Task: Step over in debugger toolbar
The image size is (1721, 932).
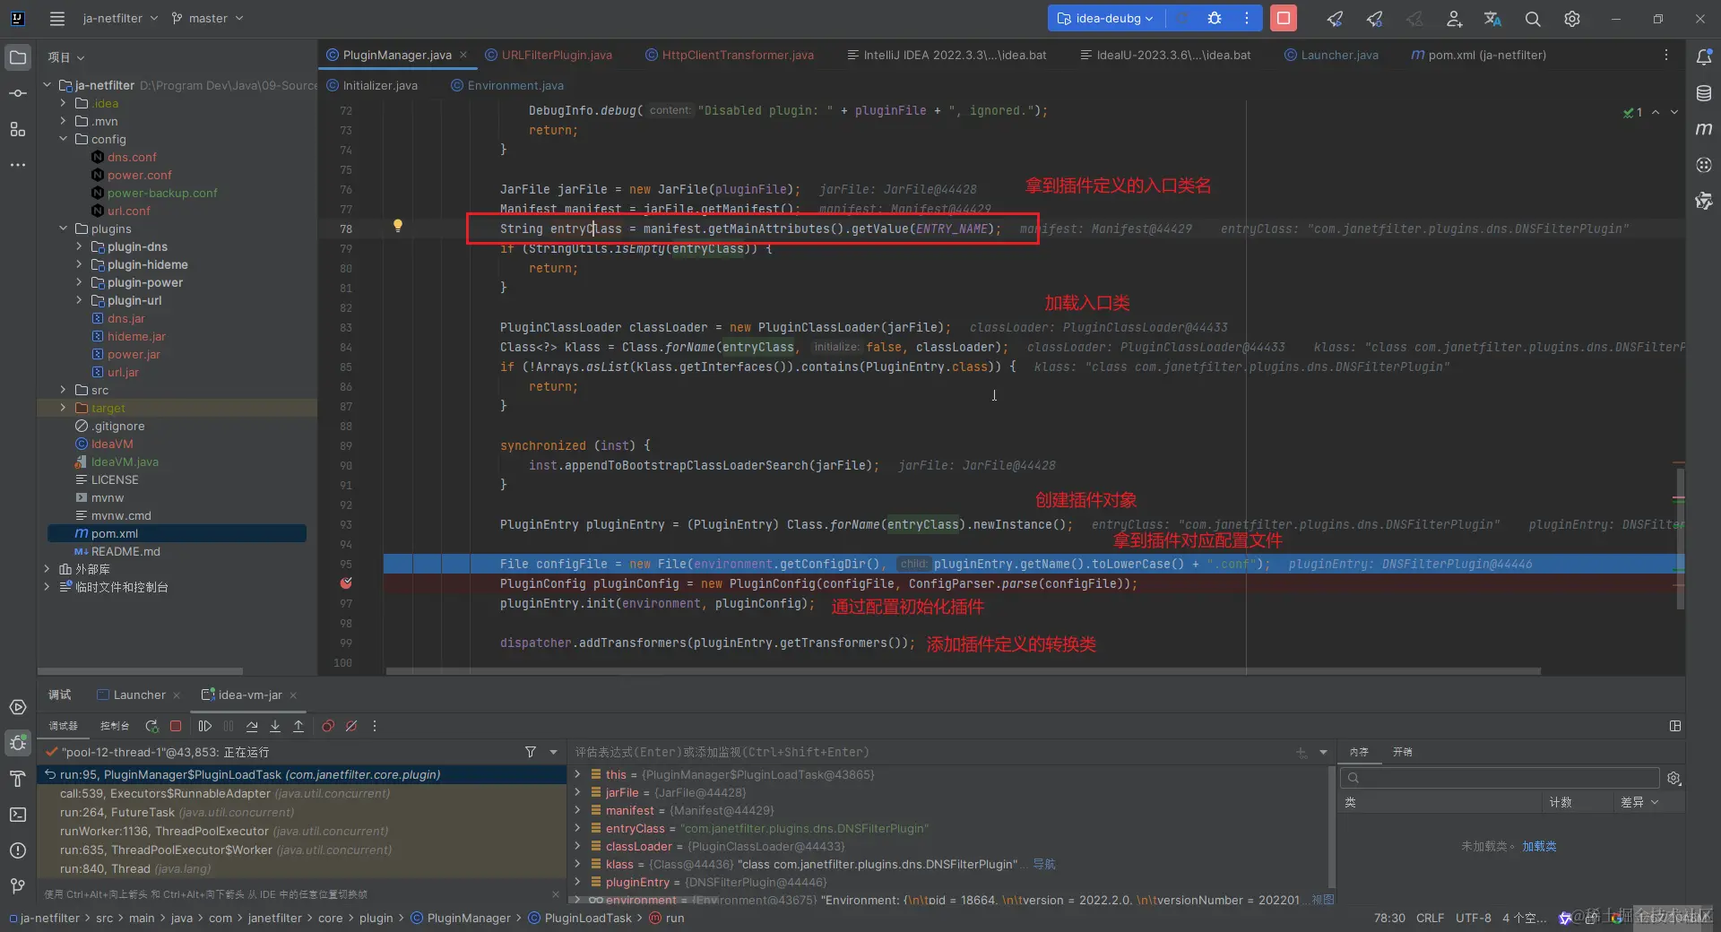Action: [252, 726]
